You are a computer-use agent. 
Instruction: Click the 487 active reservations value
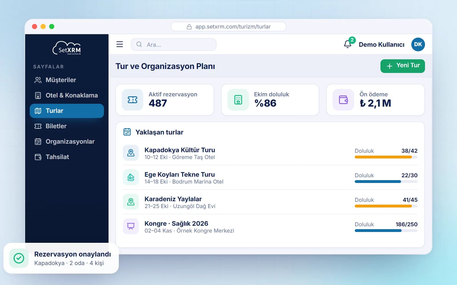tap(158, 103)
